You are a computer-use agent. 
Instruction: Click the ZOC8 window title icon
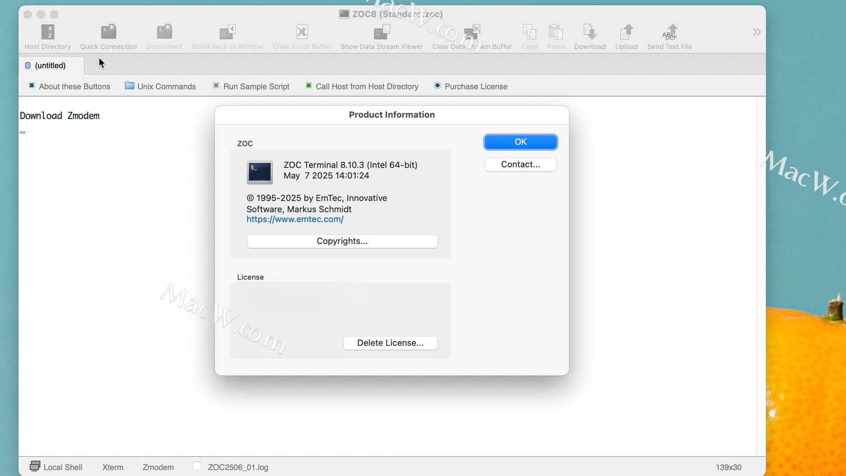pyautogui.click(x=344, y=14)
